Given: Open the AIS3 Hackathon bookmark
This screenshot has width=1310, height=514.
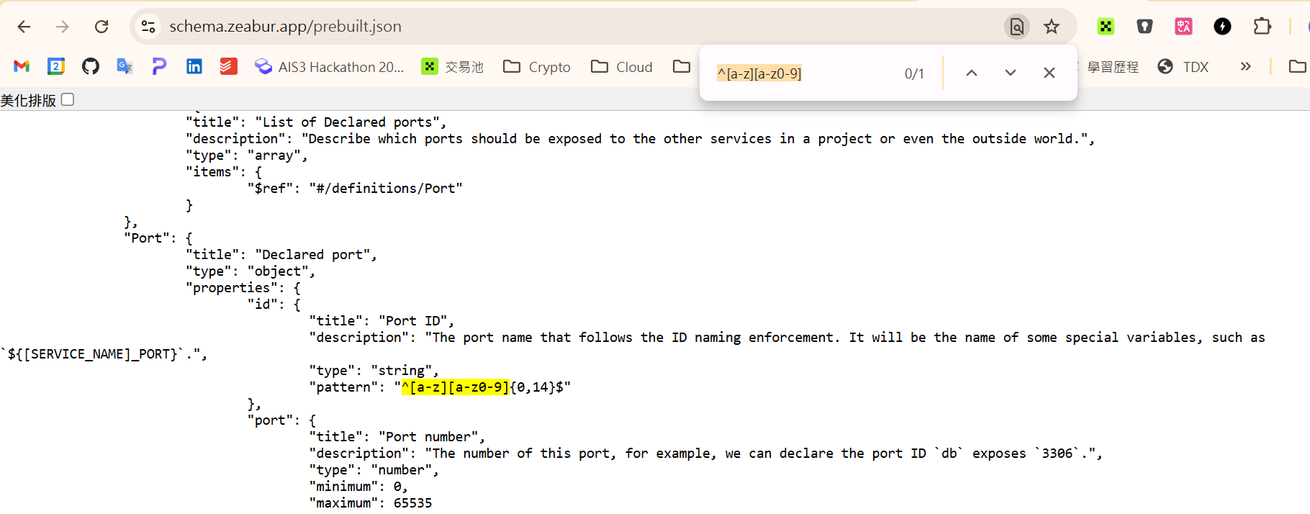Looking at the screenshot, I should click(330, 67).
